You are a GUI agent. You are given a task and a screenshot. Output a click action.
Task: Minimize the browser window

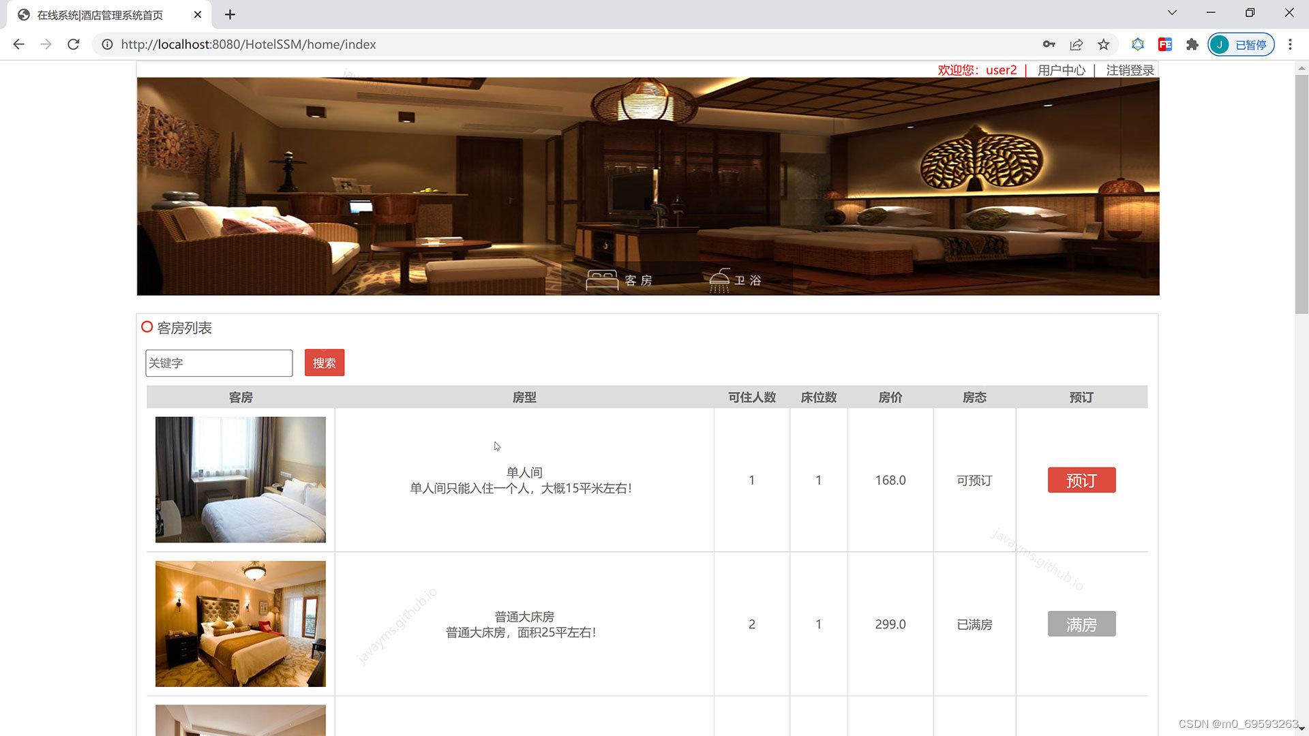1211,13
